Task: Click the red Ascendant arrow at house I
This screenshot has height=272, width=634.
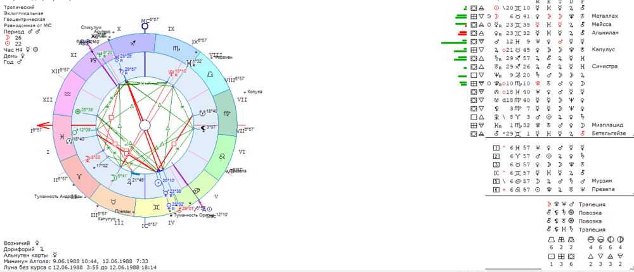Action: 44,125
